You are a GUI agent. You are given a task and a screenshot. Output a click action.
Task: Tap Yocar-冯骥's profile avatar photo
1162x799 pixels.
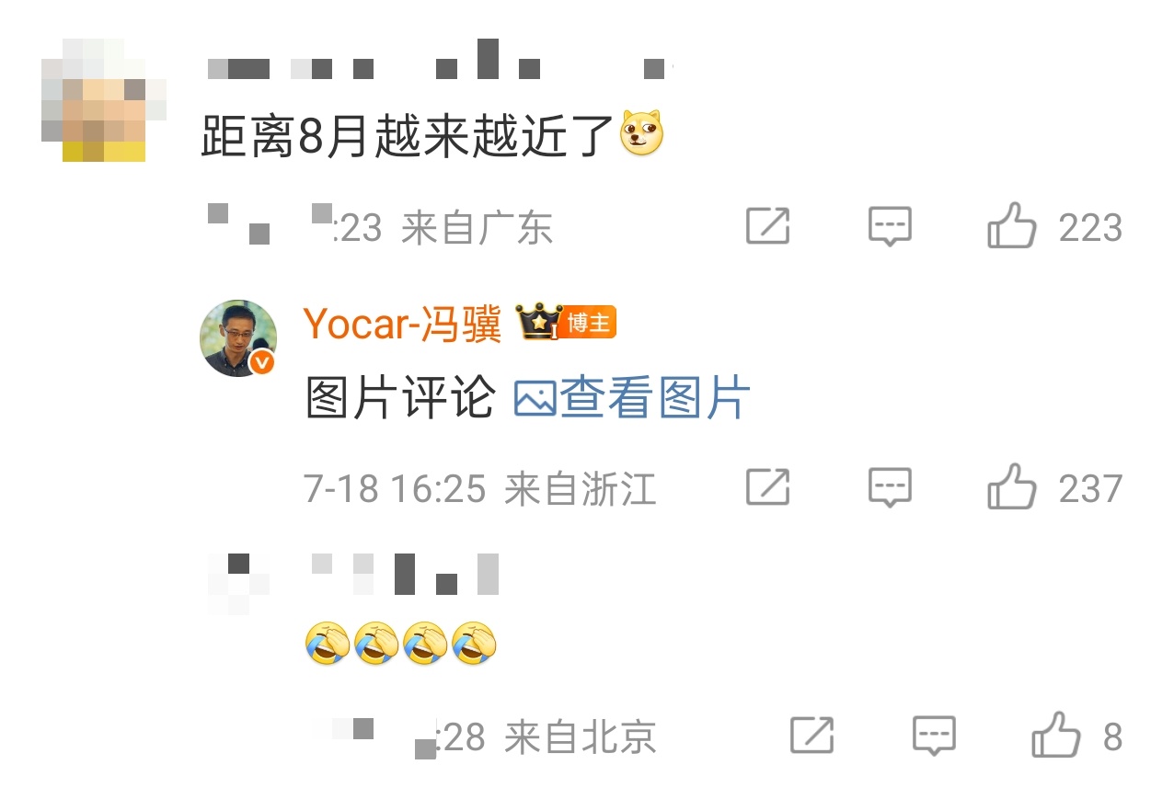click(x=238, y=337)
